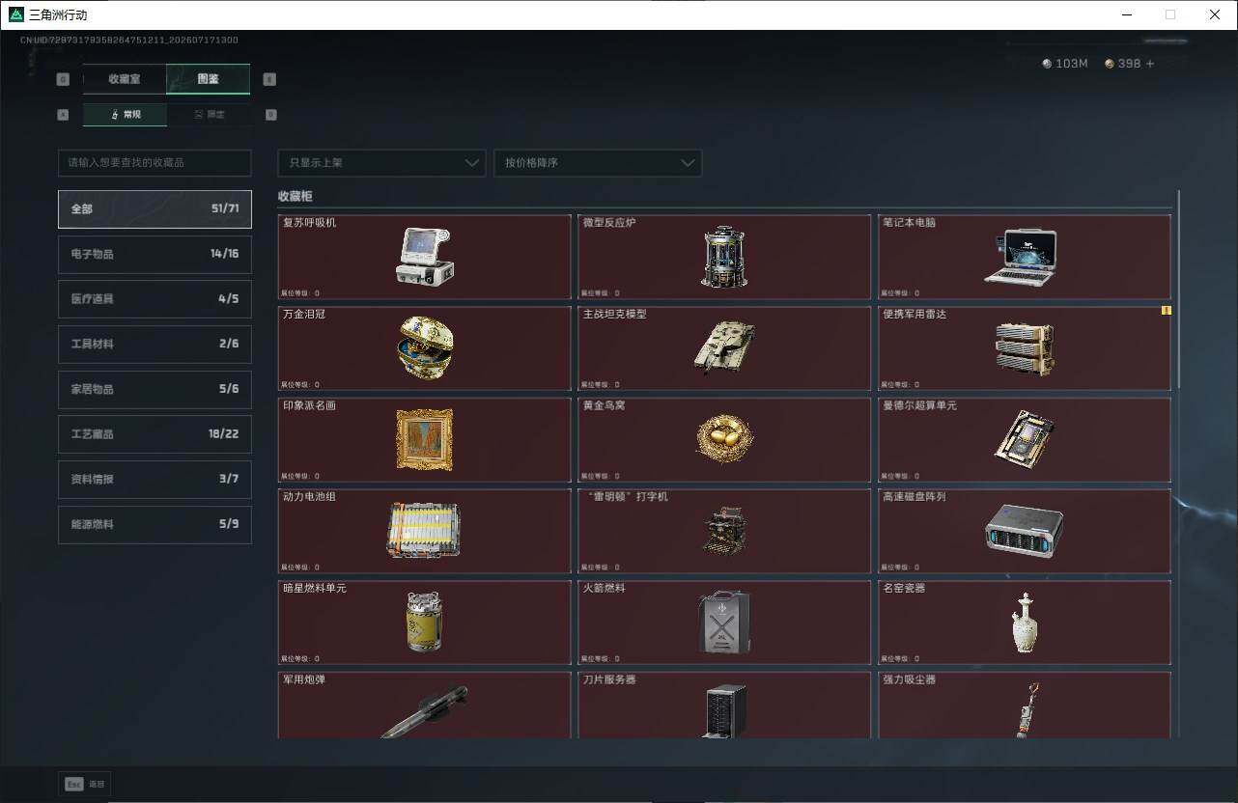1238x803 pixels.
Task: Select the 名窑瓷器 porcelain vase icon
Action: 1025,623
